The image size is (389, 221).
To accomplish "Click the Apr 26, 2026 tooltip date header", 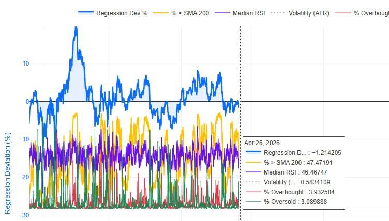I will (262, 143).
